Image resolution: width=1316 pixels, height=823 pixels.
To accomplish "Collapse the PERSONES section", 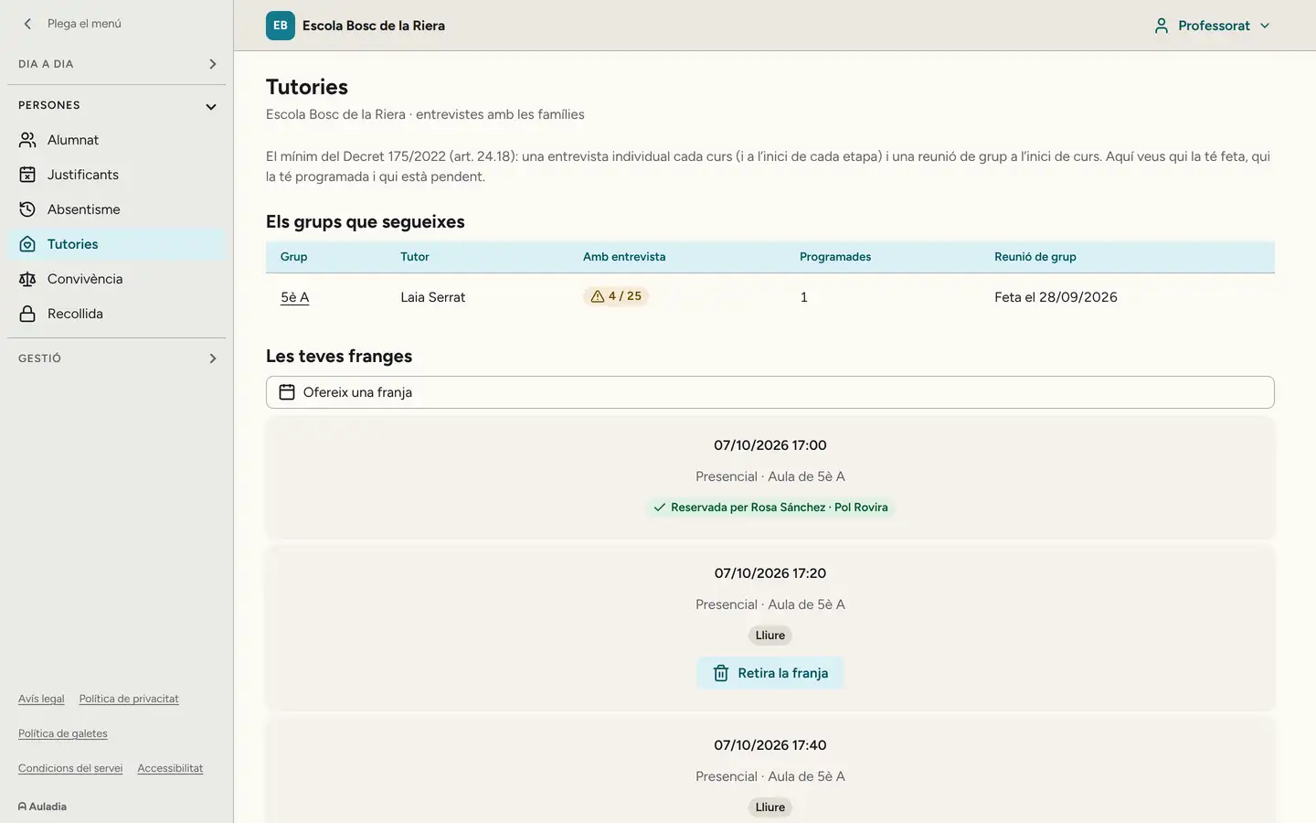I will [116, 105].
